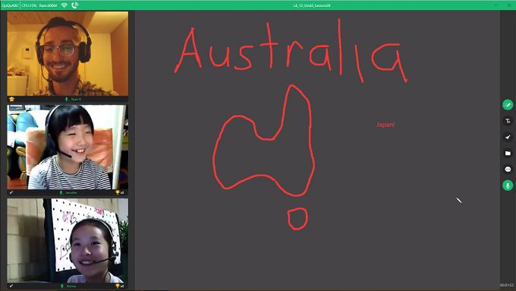Viewport: 516px width, 291px height.
Task: Click the red Japan! text on whiteboard
Action: [385, 125]
